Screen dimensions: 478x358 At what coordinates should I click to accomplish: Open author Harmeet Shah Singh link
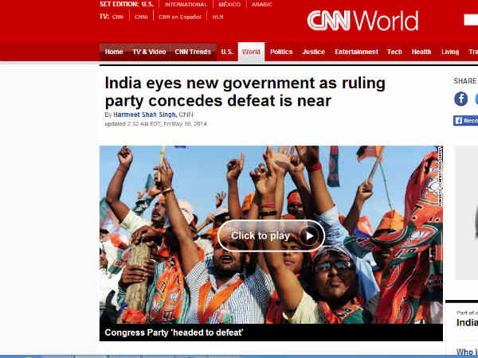click(x=145, y=115)
